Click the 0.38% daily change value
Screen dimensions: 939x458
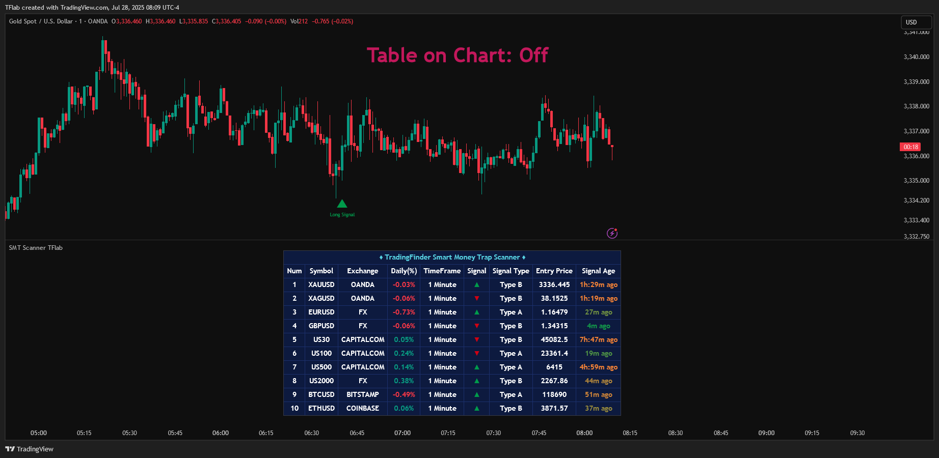[404, 381]
